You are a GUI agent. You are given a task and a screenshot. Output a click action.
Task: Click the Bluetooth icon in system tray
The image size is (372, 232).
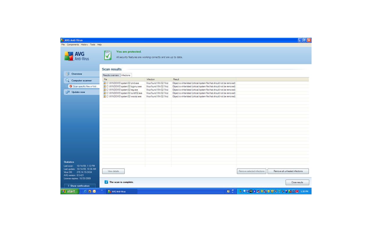click(x=255, y=191)
